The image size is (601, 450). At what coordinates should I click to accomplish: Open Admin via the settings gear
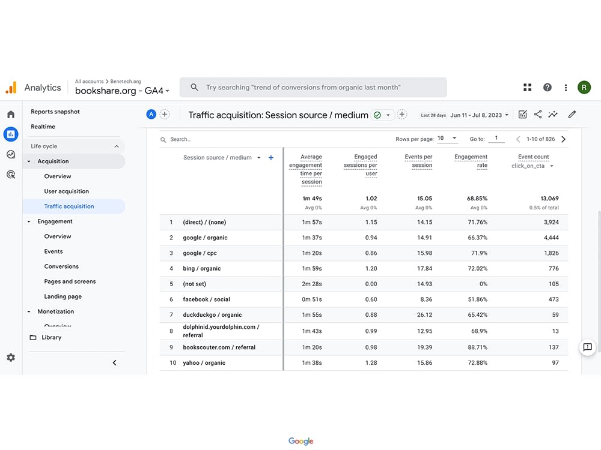10,357
